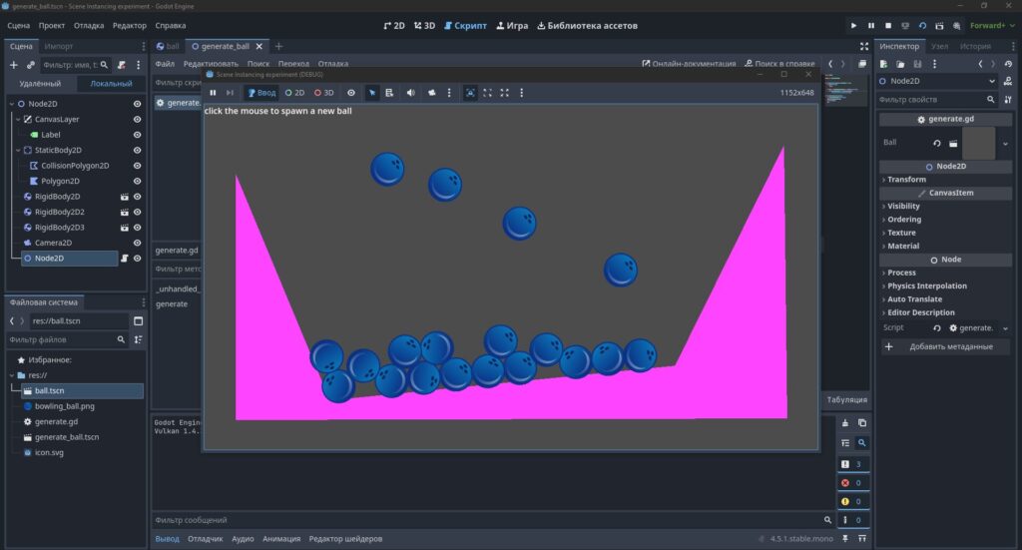1022x550 pixels.
Task: Toggle split mode in the FileSystem dock
Action: coord(138,320)
